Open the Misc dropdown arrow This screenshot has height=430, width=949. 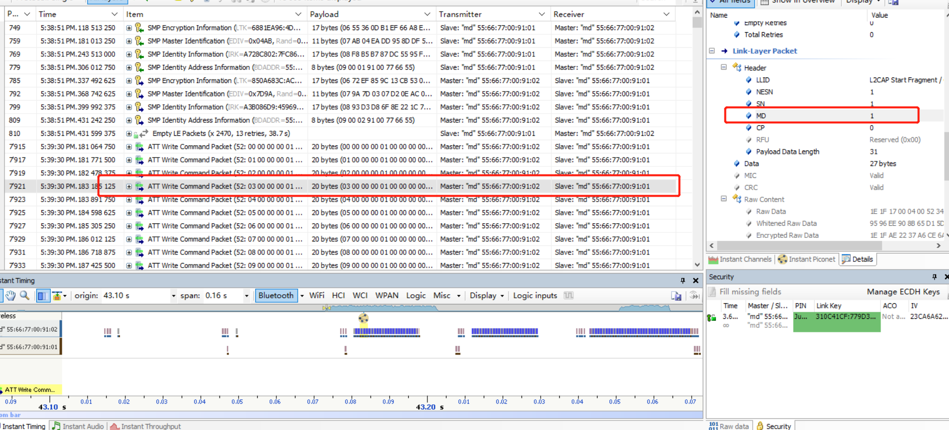coord(459,296)
